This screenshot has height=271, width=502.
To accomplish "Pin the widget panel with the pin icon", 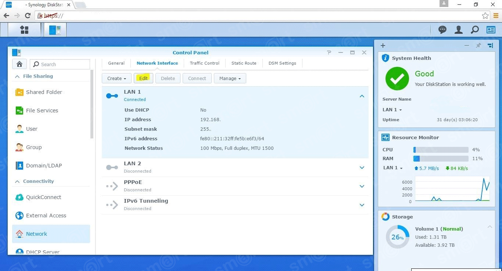I will 478,46.
